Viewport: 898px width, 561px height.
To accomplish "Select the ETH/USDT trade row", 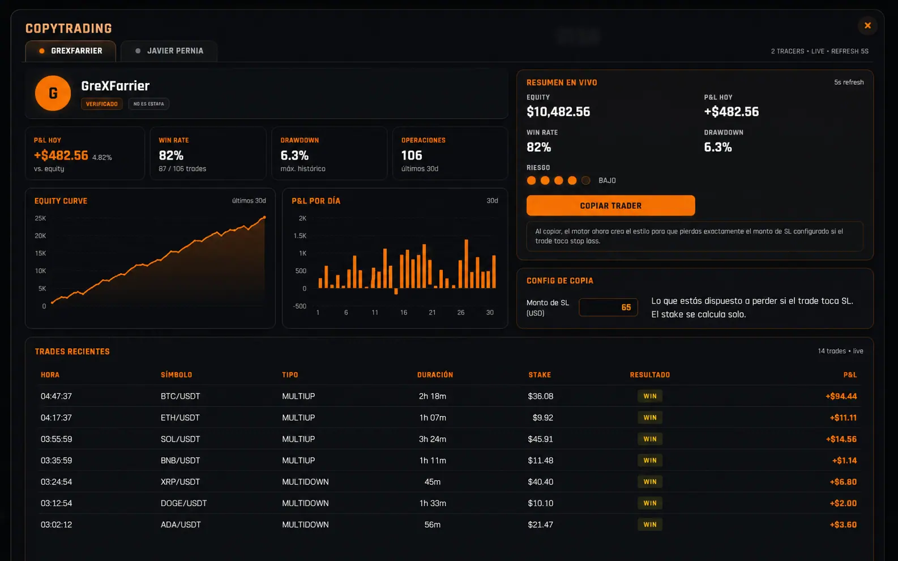I will (448, 418).
